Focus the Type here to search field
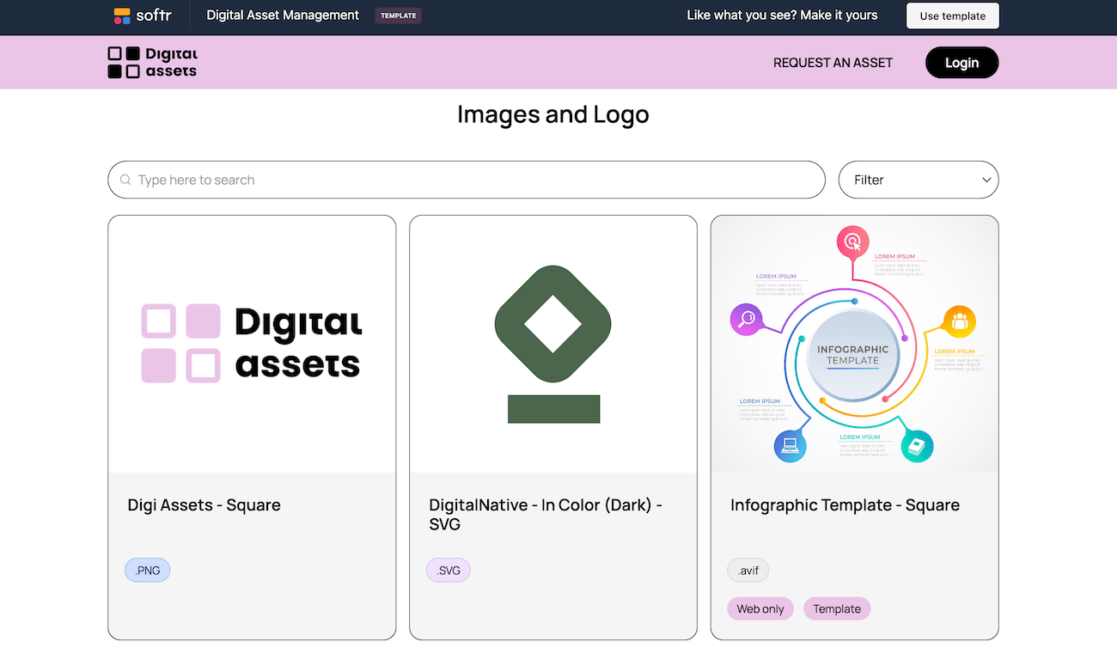The image size is (1117, 648). [x=467, y=180]
